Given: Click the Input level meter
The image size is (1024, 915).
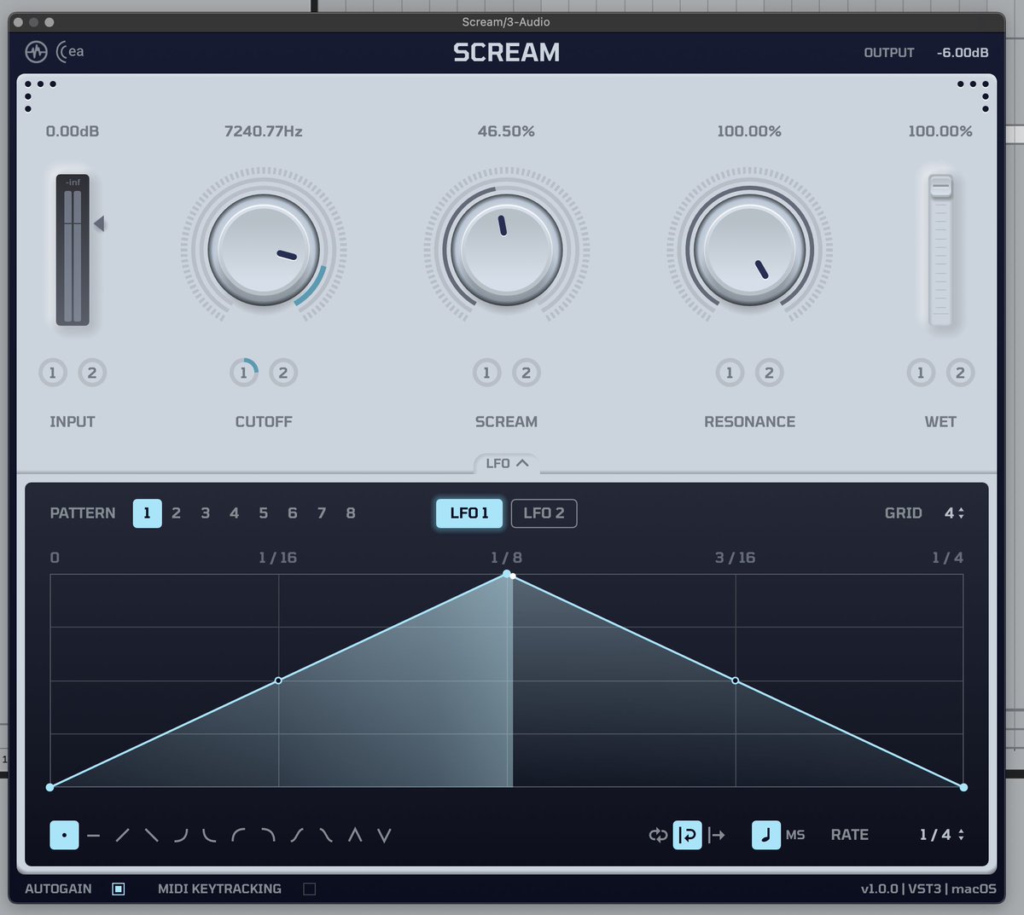Looking at the screenshot, I should coord(73,250).
